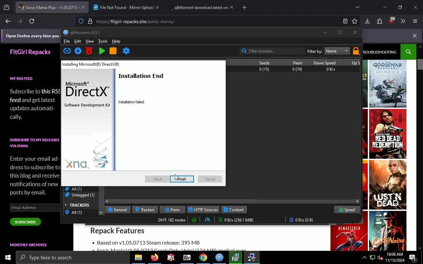Image resolution: width=423 pixels, height=264 pixels.
Task: Click the Speed button in qBittorrent
Action: (347, 210)
